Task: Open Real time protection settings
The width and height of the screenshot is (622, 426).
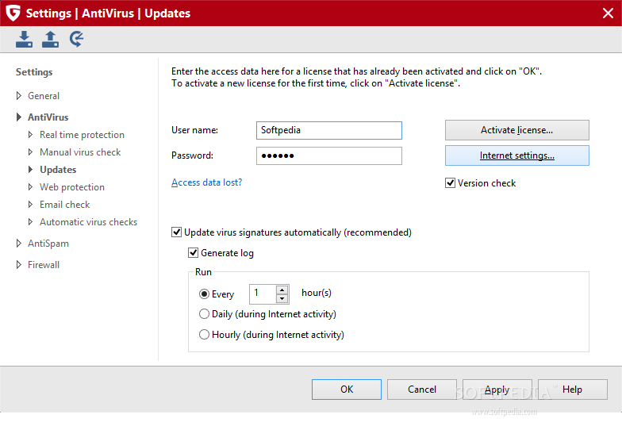Action: click(82, 135)
